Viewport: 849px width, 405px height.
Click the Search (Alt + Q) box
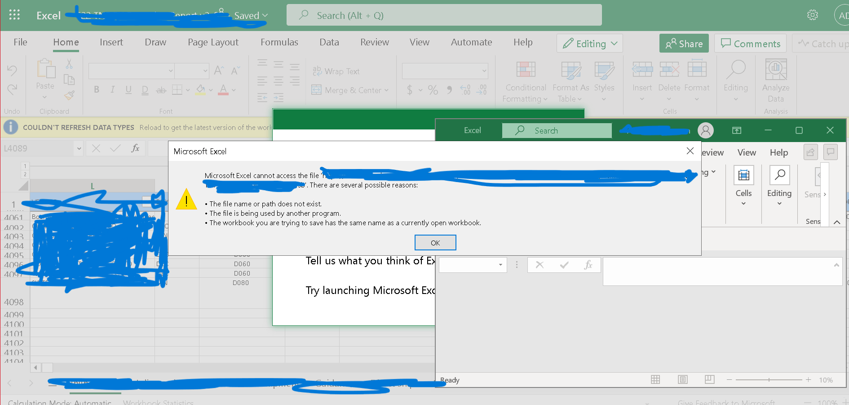point(444,15)
